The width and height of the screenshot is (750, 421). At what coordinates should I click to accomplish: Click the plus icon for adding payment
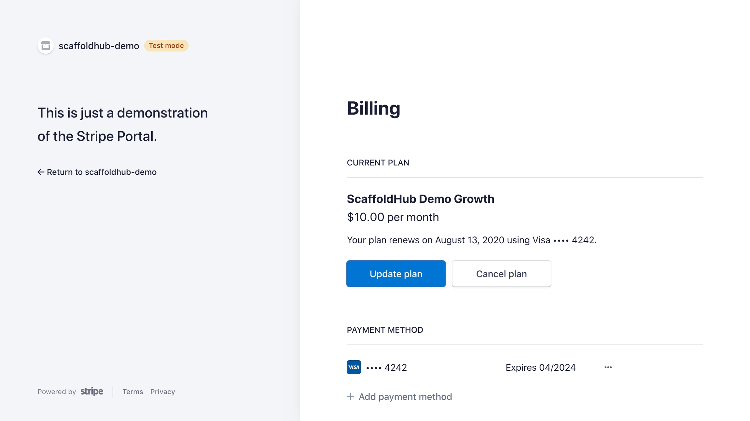(350, 397)
